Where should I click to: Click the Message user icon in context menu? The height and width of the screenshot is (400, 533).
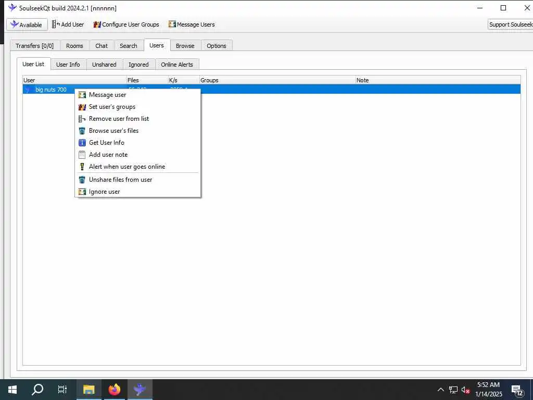coord(82,95)
